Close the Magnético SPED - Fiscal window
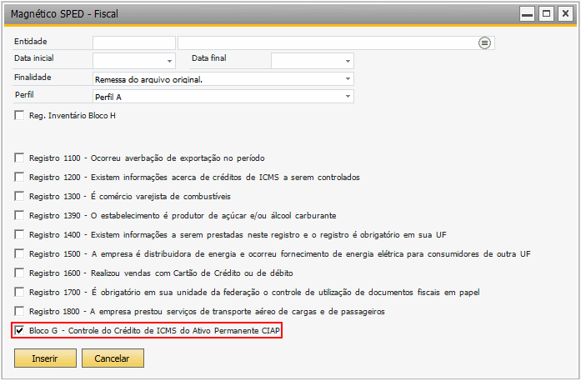Screen dimensions: 581x381 click(x=565, y=14)
